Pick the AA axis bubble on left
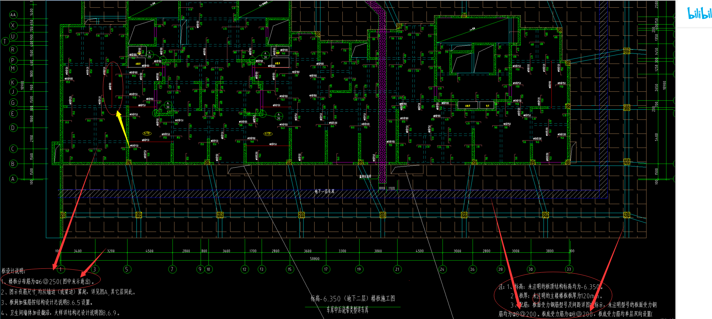 13,15
